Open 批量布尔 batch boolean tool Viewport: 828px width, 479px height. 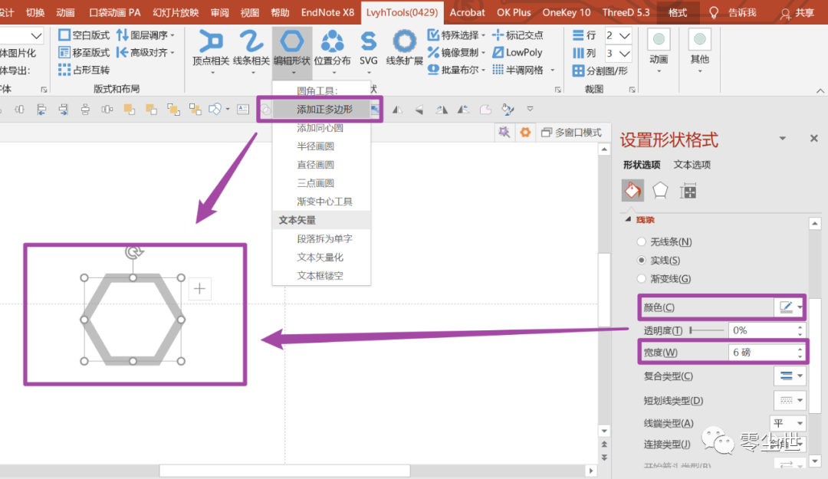[x=456, y=69]
